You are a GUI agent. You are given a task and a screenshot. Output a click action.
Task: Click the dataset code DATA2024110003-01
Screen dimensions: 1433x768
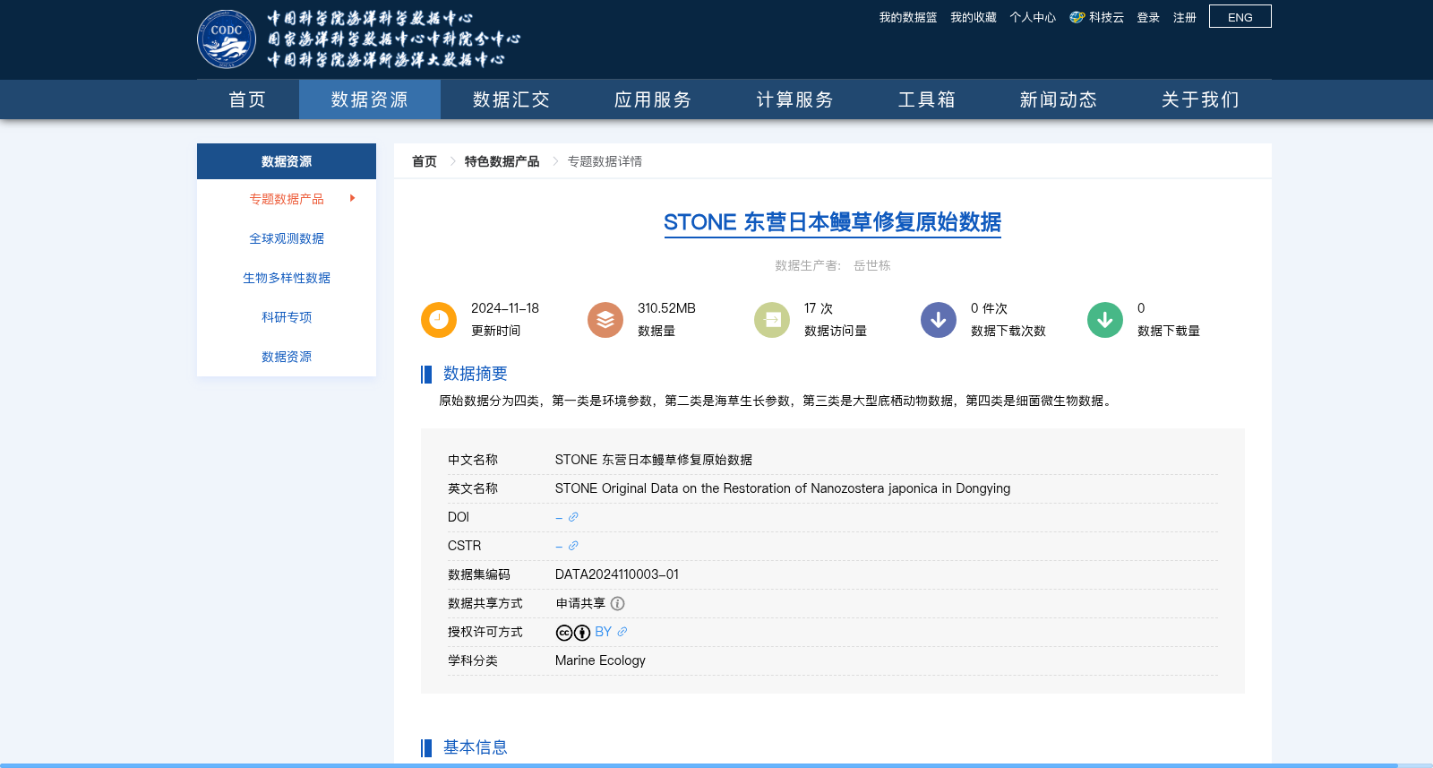(x=617, y=574)
